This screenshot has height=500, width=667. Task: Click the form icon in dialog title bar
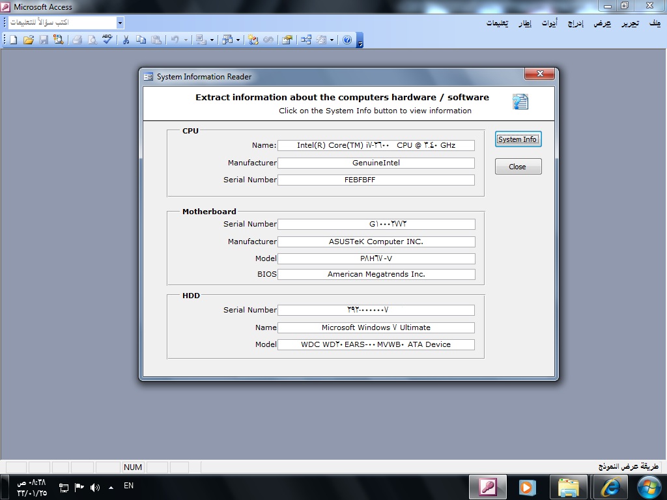pos(148,77)
